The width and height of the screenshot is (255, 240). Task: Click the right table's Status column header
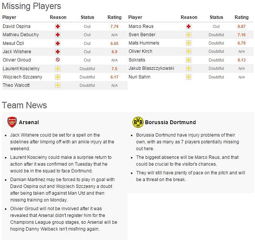[216, 17]
